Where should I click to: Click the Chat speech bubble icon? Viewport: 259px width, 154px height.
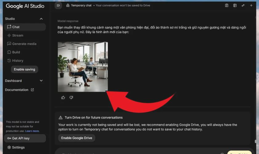tap(9, 27)
